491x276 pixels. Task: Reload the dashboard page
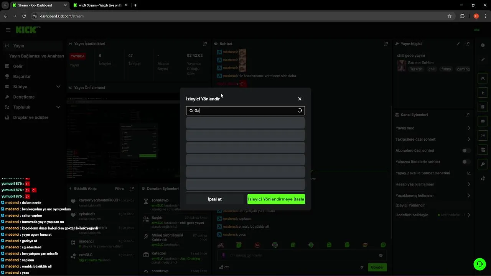click(x=24, y=16)
